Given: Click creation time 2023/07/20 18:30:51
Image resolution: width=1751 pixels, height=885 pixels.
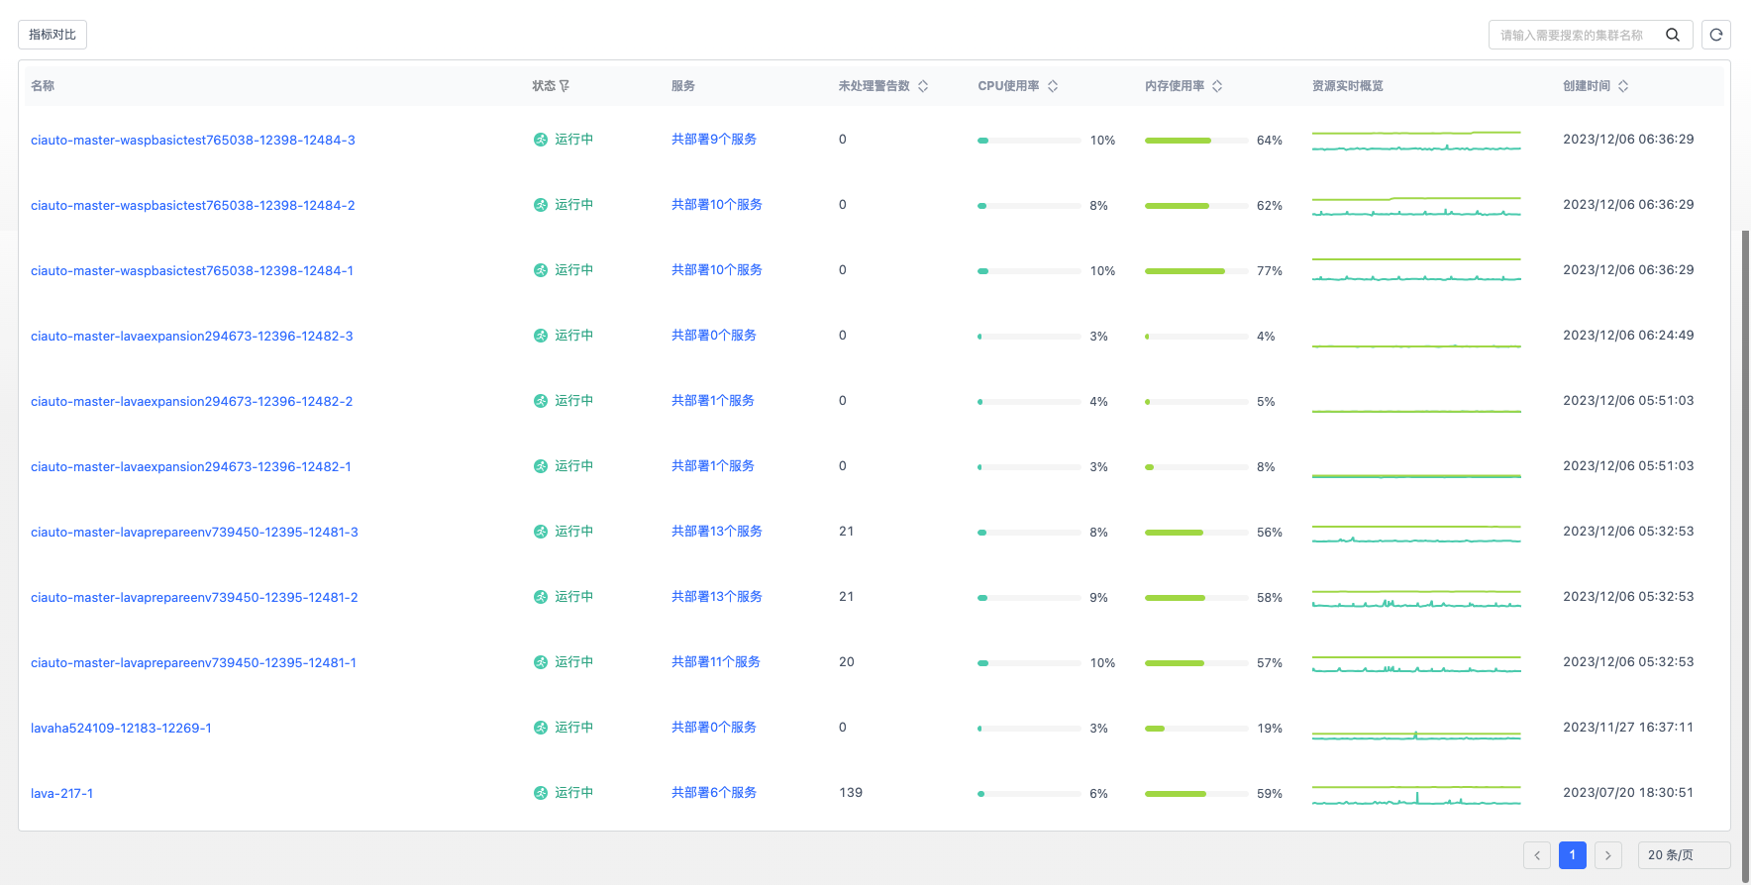Looking at the screenshot, I should tap(1628, 793).
